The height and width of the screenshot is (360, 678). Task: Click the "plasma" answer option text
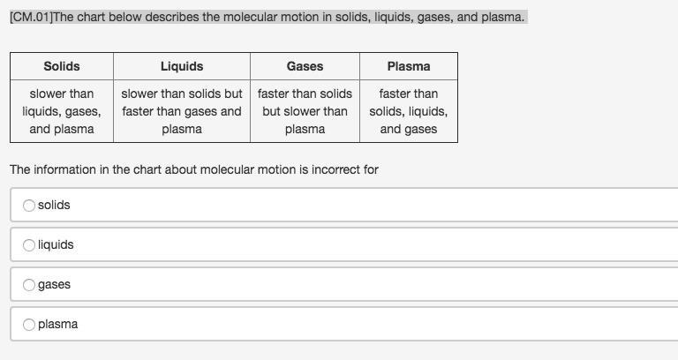coord(57,324)
